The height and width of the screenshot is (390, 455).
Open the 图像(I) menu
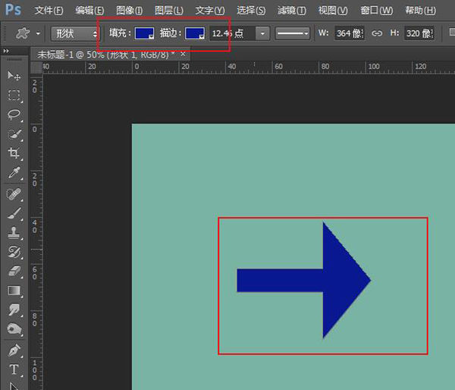tap(129, 11)
